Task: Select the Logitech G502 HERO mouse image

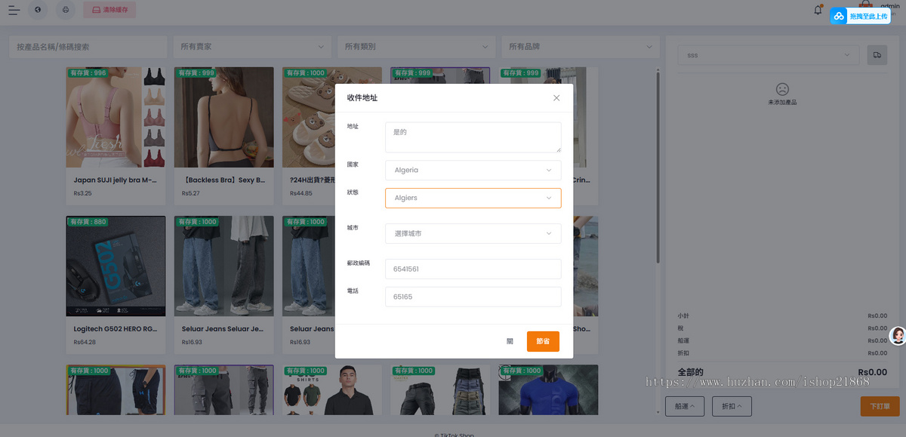Action: point(116,266)
